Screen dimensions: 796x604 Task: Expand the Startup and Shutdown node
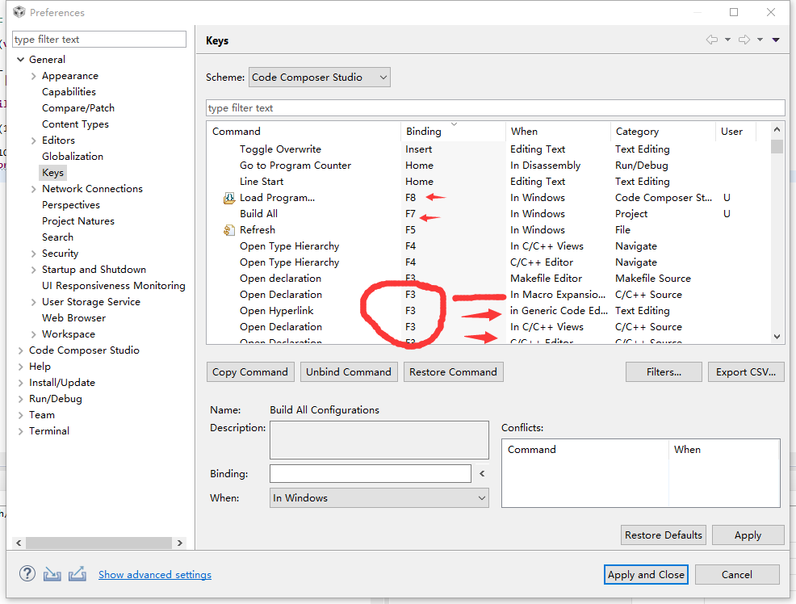click(x=34, y=270)
